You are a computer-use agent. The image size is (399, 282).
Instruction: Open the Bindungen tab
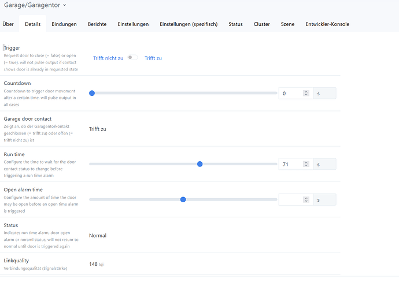pyautogui.click(x=64, y=24)
